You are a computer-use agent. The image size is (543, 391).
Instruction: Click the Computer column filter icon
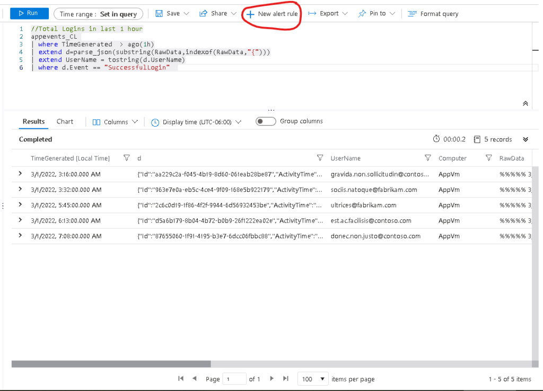489,158
